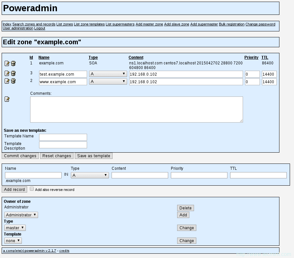The image size is (294, 258).
Task: Click the Commit changes button
Action: click(20, 156)
